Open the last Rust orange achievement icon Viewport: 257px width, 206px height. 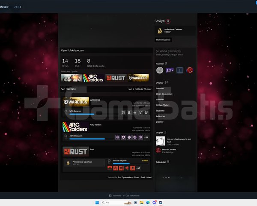point(132,168)
